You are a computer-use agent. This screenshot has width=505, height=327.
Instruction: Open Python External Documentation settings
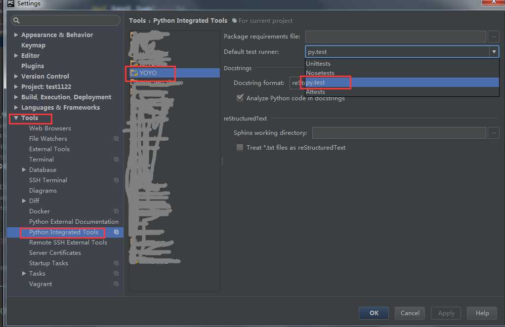(74, 222)
